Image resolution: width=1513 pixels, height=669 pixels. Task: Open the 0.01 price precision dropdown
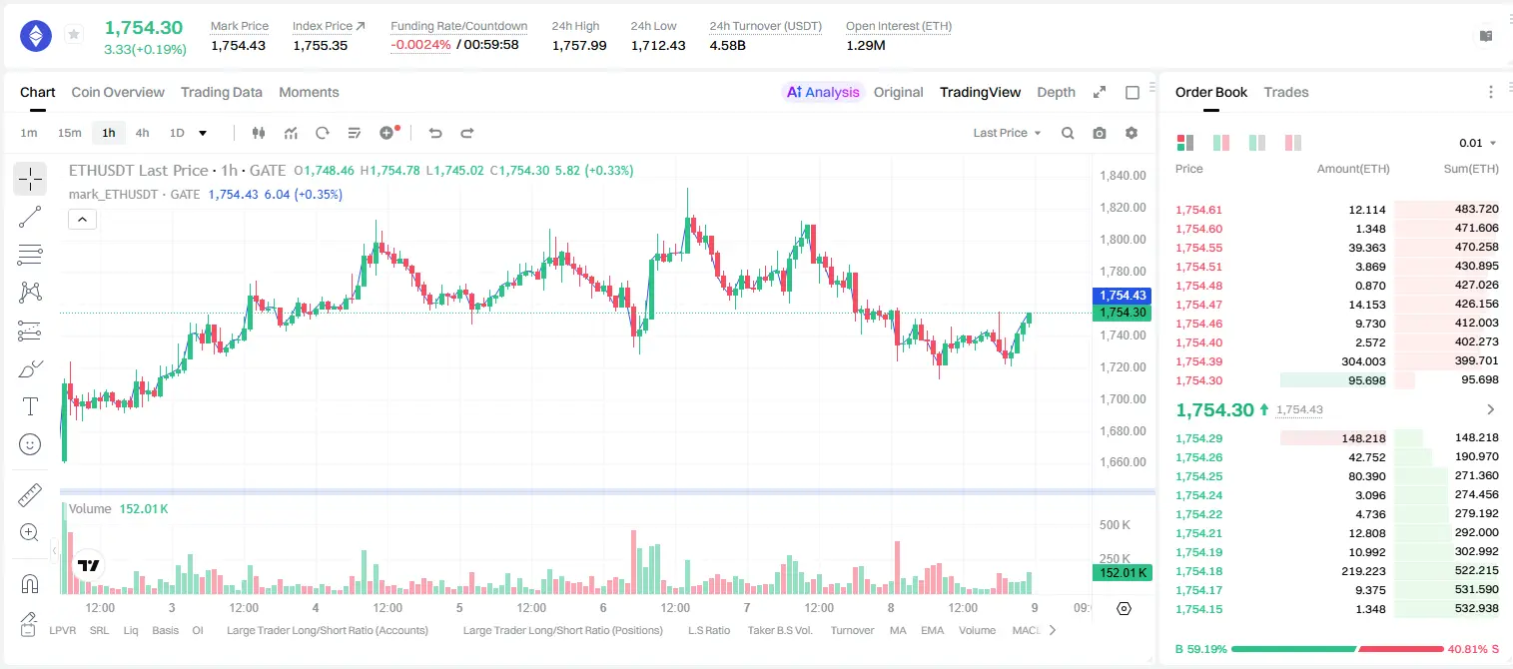click(1478, 143)
